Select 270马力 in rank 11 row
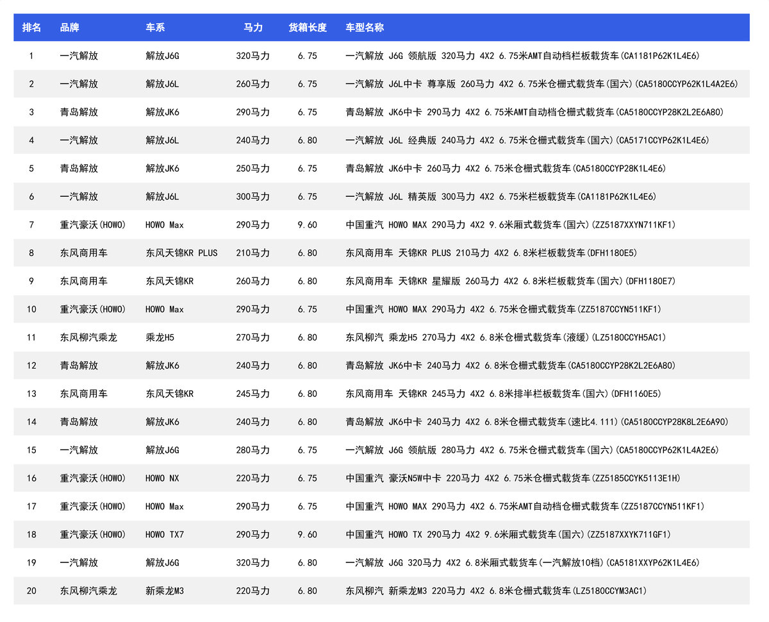This screenshot has height=622, width=769. pyautogui.click(x=252, y=338)
